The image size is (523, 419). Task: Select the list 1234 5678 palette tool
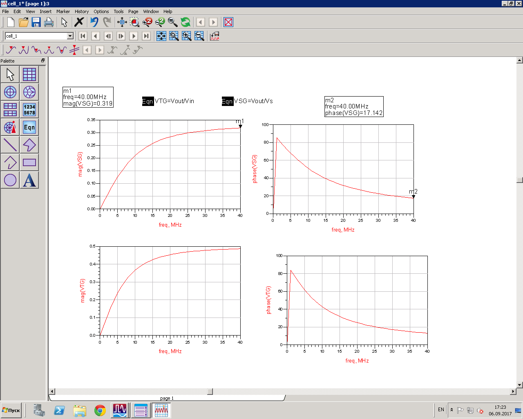point(29,110)
